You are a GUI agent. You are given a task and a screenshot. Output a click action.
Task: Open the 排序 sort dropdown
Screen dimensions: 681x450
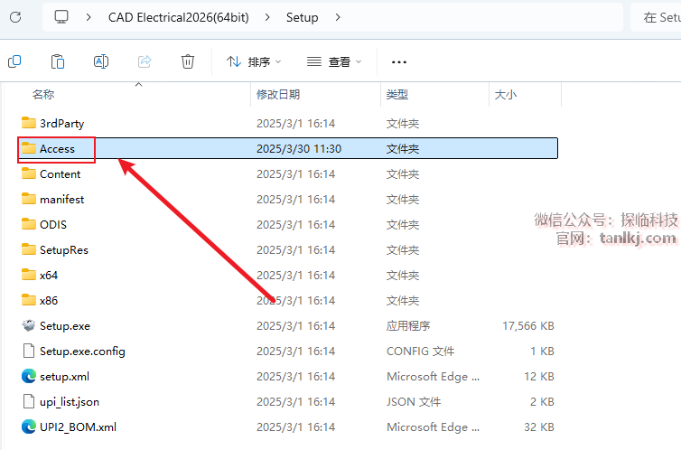254,61
